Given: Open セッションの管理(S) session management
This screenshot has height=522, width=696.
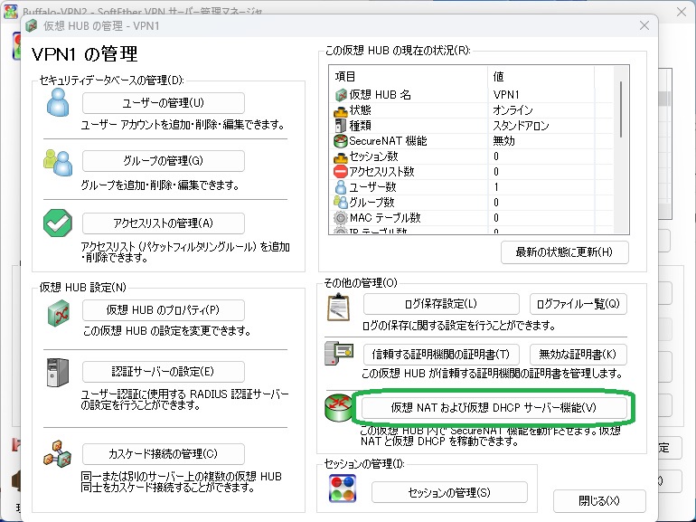Looking at the screenshot, I should 449,492.
